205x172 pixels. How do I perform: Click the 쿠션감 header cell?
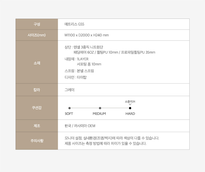point(37,108)
